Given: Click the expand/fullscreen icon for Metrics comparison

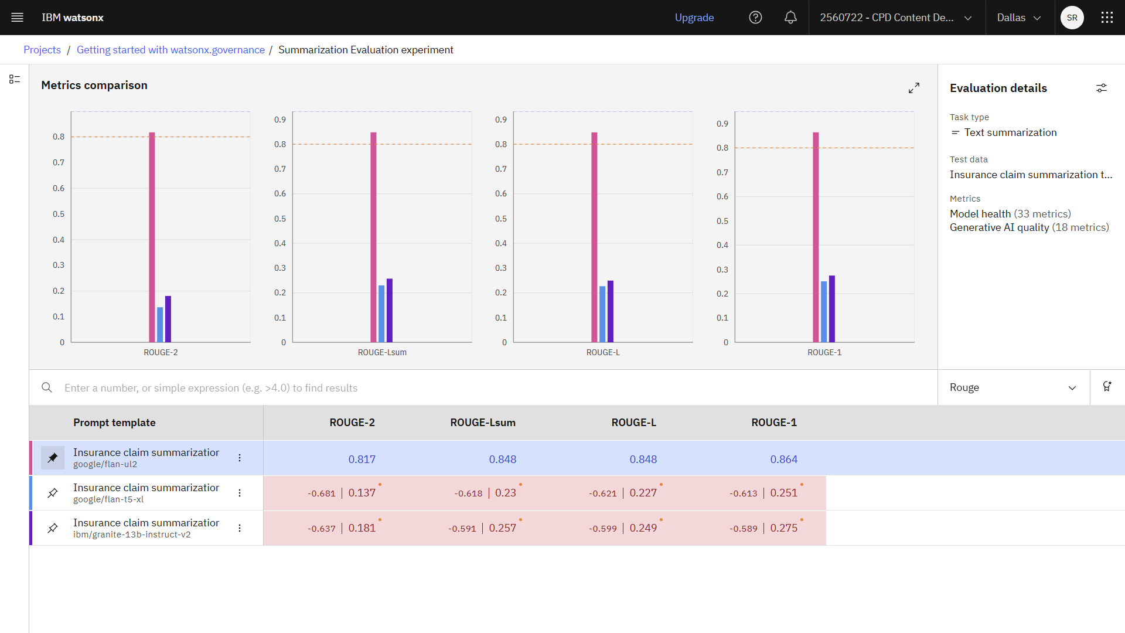Looking at the screenshot, I should click(914, 88).
